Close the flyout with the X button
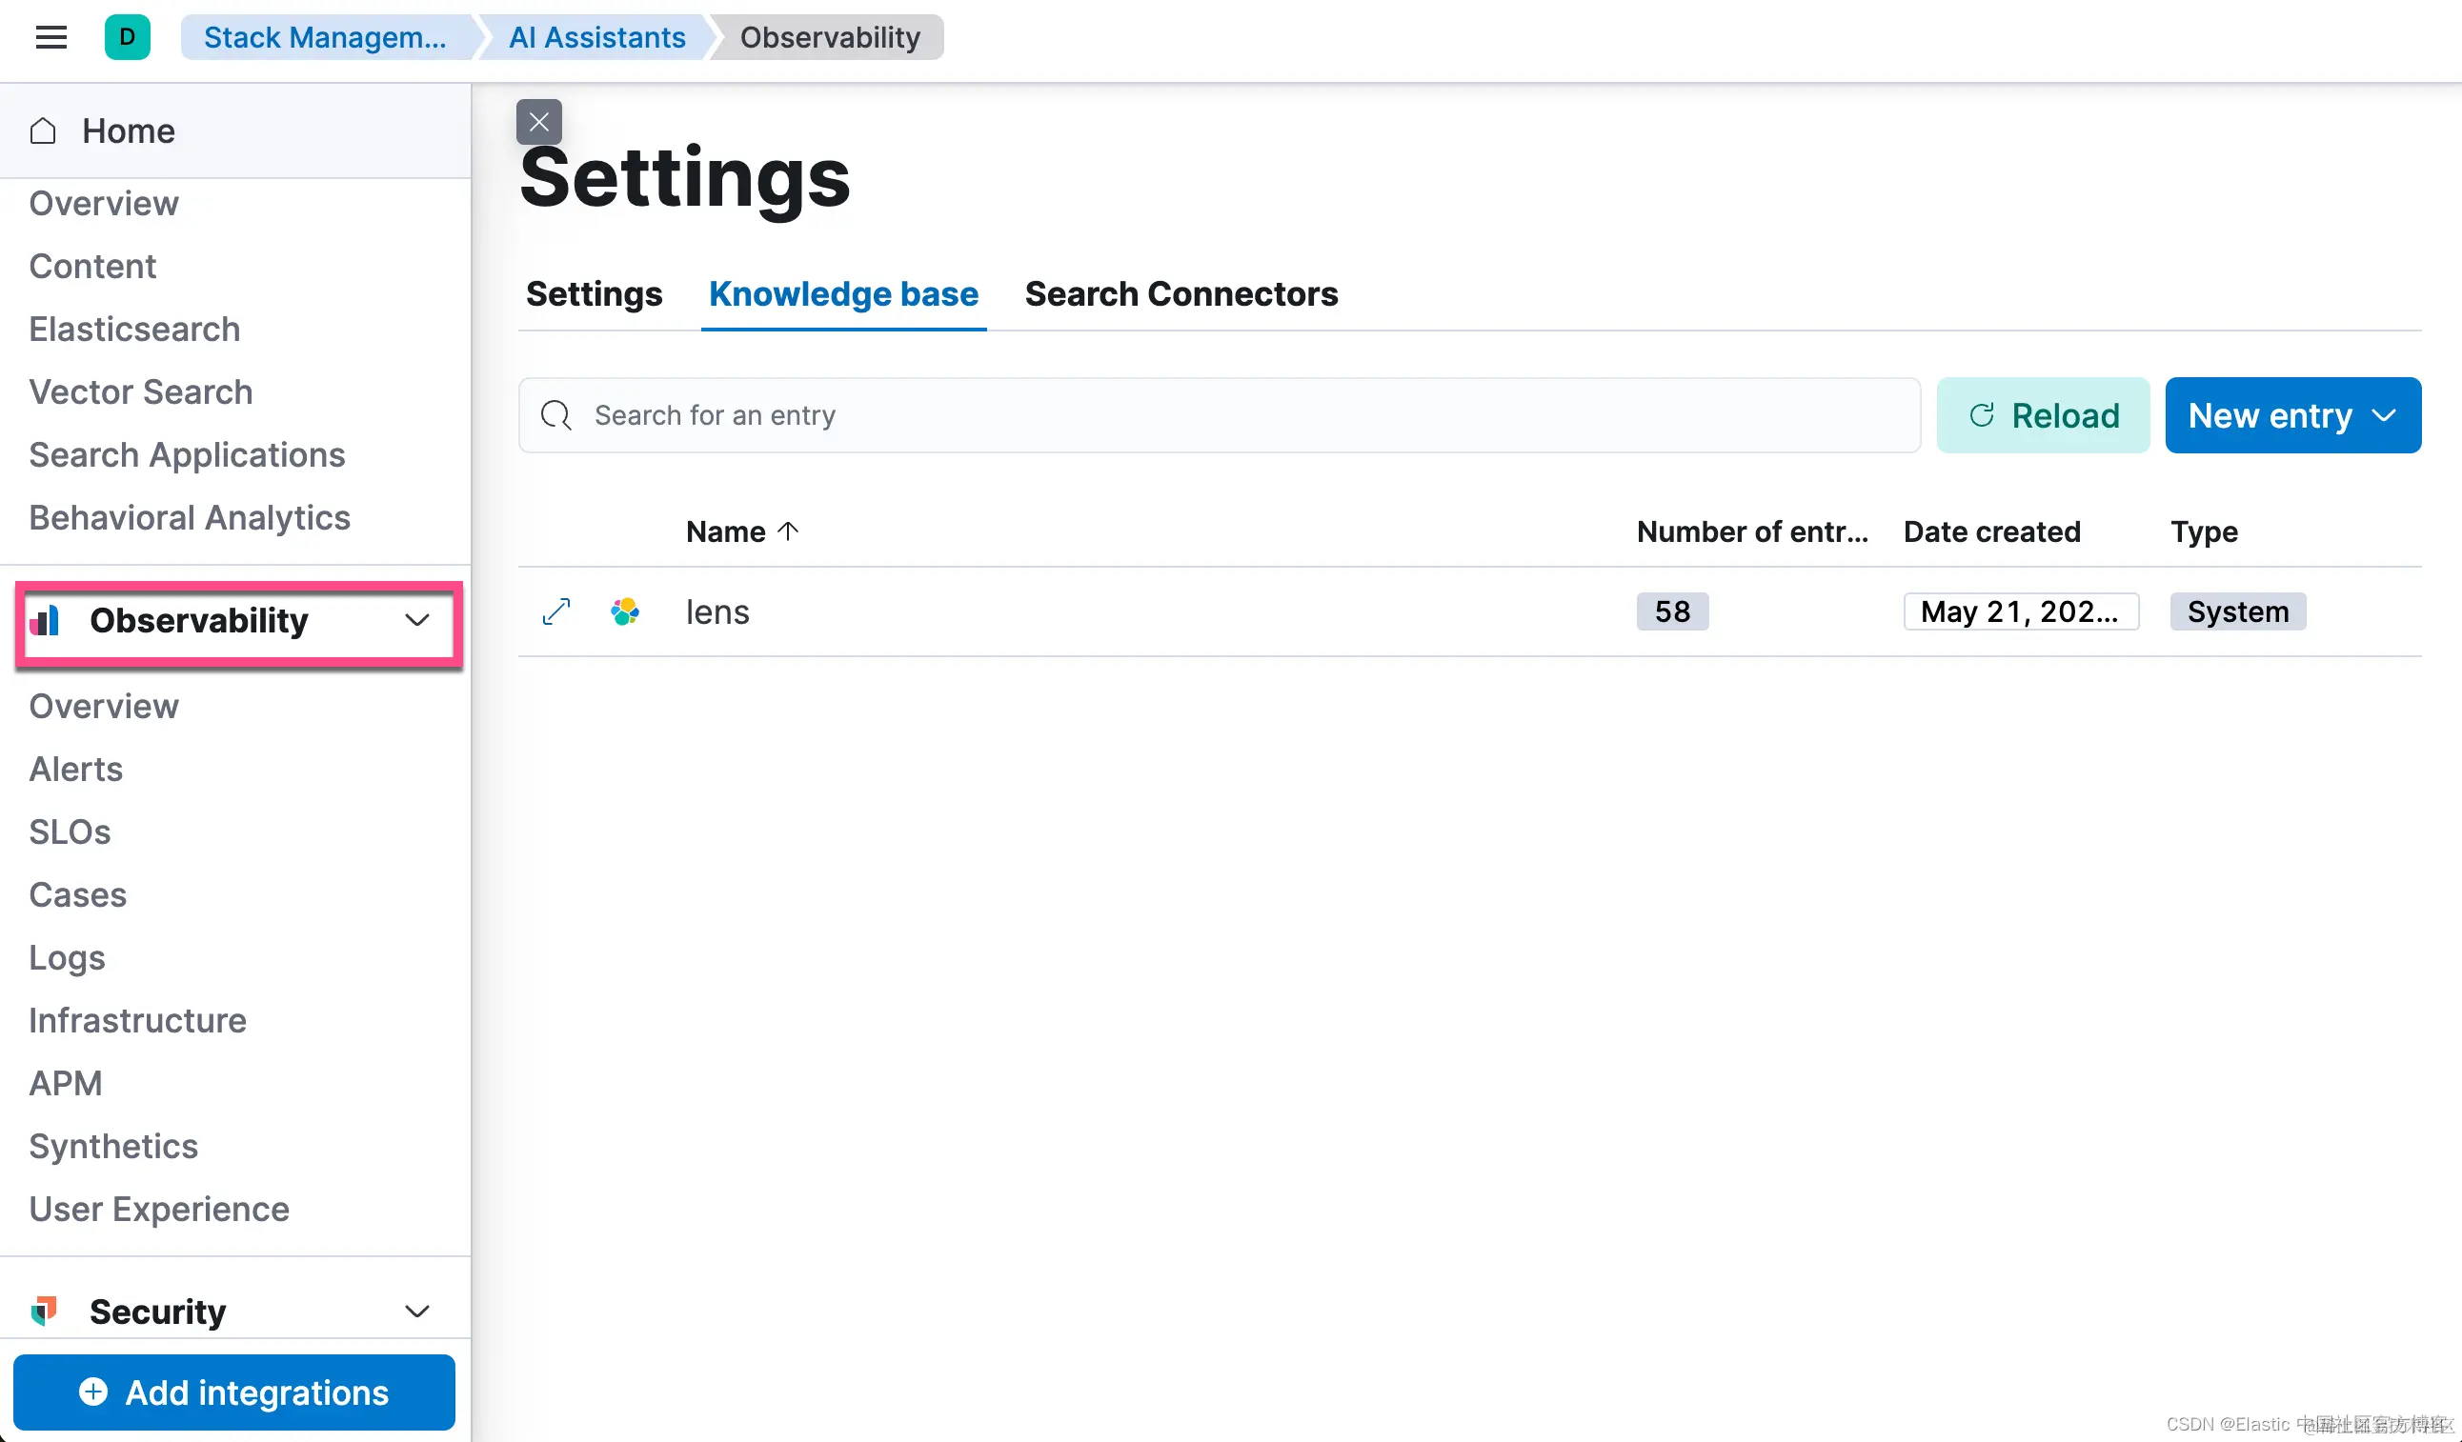The image size is (2462, 1442). pos(538,122)
